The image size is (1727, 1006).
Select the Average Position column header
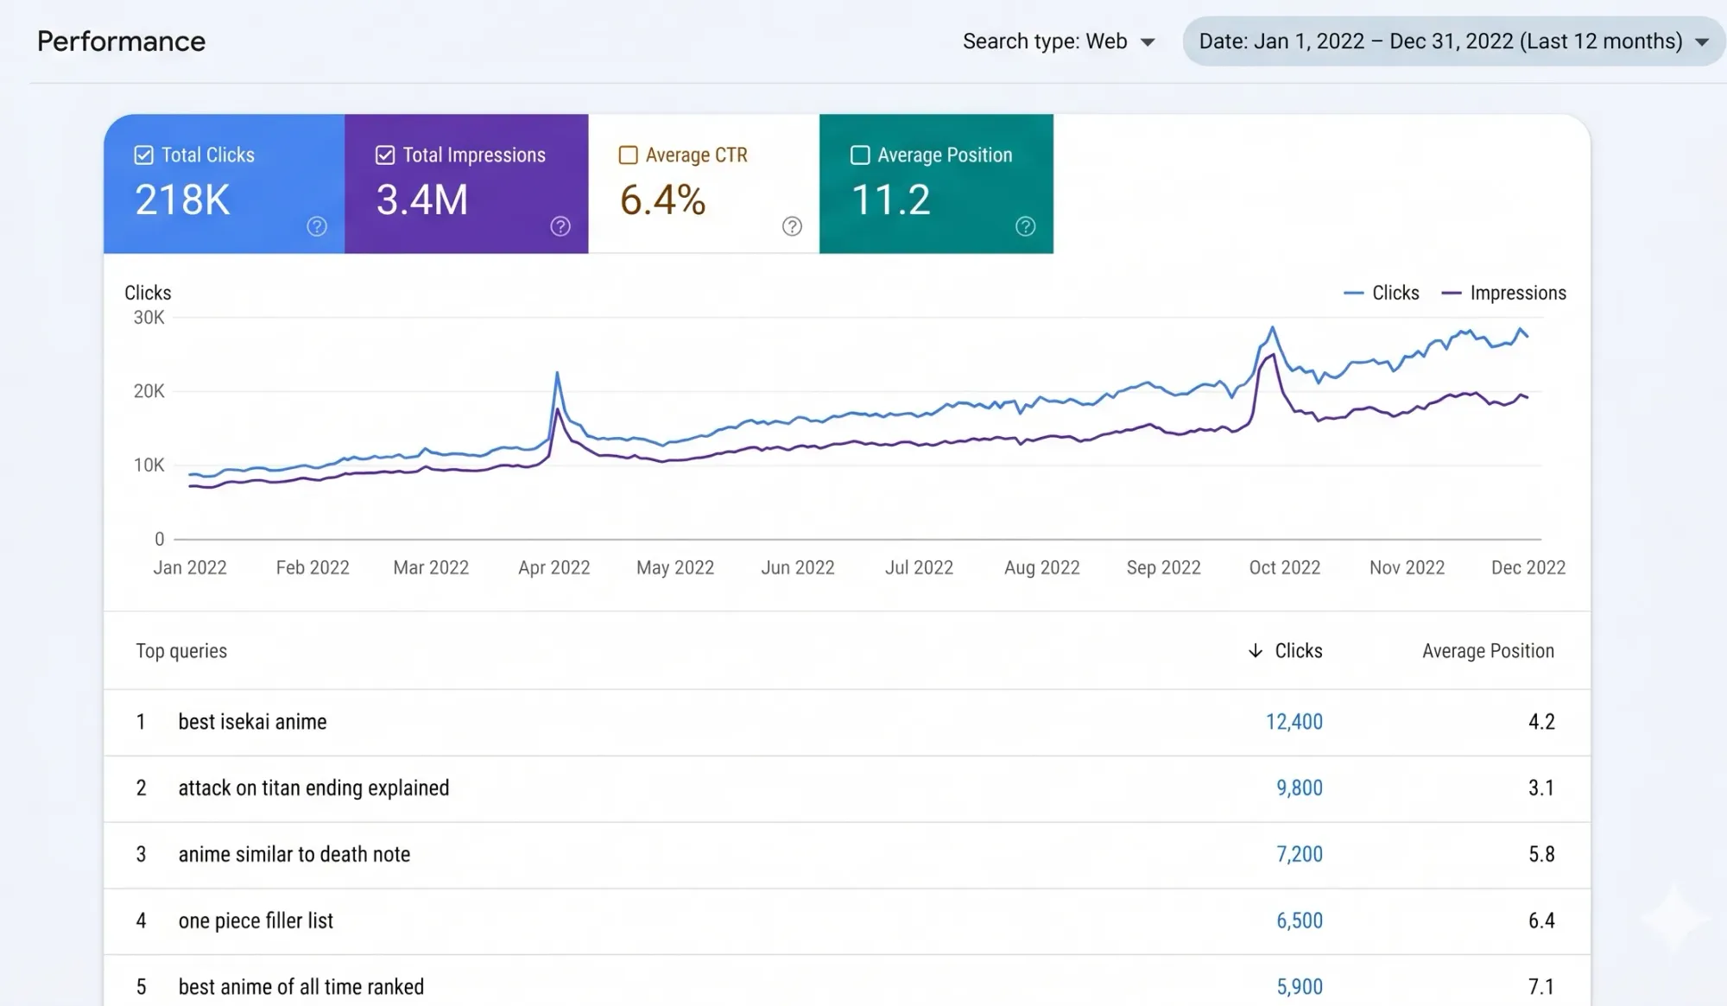[1487, 651]
